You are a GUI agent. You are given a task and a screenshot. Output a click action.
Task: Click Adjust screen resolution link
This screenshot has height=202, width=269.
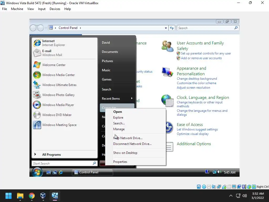point(193,87)
